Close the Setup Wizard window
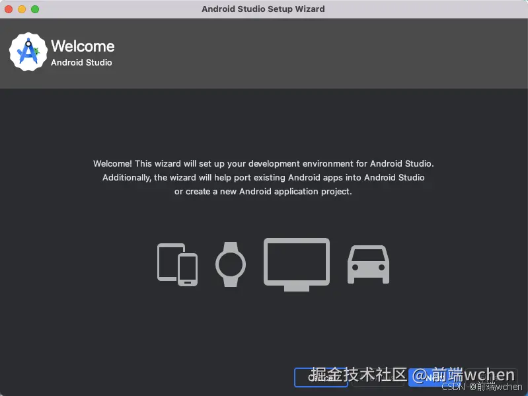Image resolution: width=528 pixels, height=396 pixels. pos(9,9)
